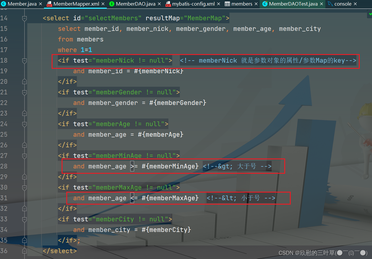372x259 pixels.
Task: Collapse the select block at line 14
Action: pyautogui.click(x=24, y=18)
